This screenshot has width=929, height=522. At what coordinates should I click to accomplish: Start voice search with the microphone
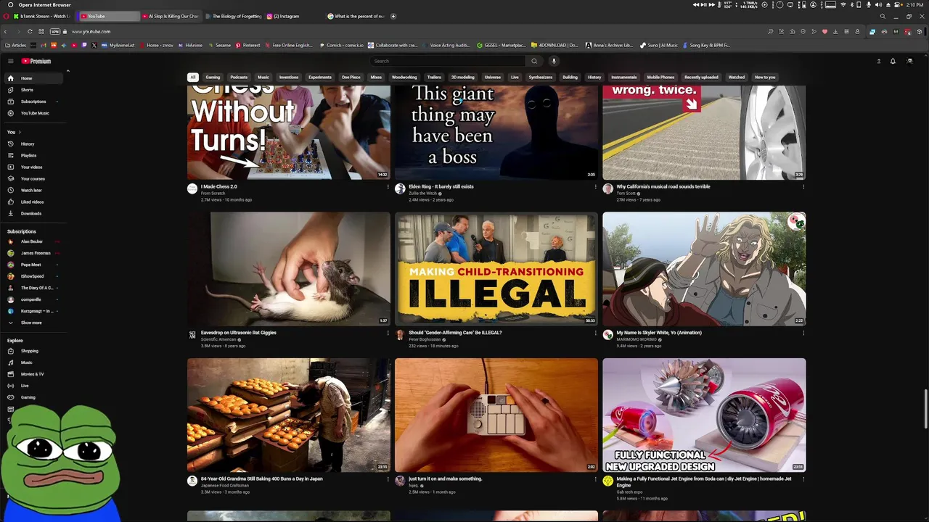point(553,61)
